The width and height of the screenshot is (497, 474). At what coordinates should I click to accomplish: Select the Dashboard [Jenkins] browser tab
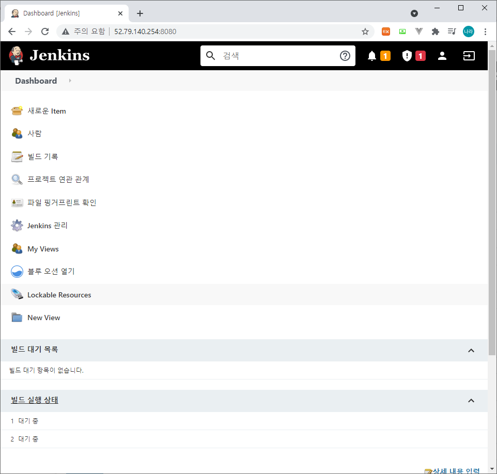point(67,13)
